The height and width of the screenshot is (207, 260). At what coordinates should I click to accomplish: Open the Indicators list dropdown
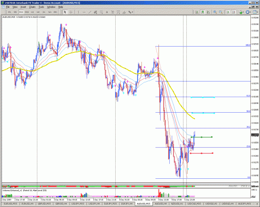click(241, 12)
